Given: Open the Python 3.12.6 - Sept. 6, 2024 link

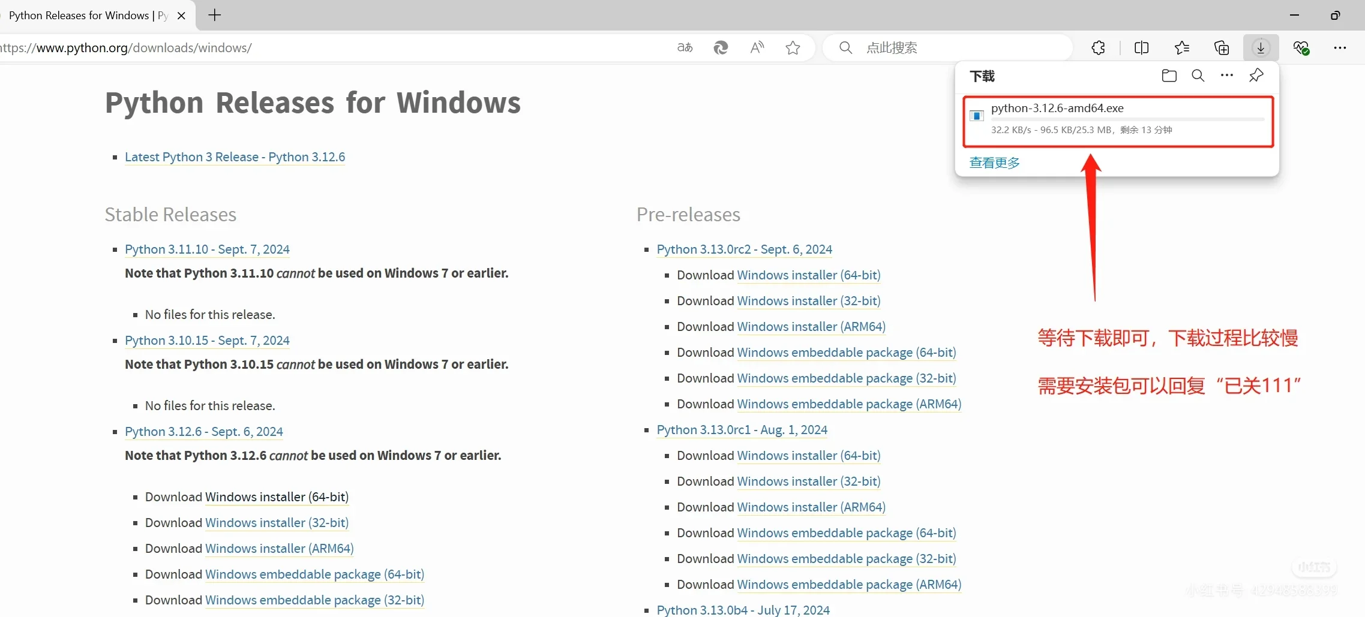Looking at the screenshot, I should tap(204, 432).
